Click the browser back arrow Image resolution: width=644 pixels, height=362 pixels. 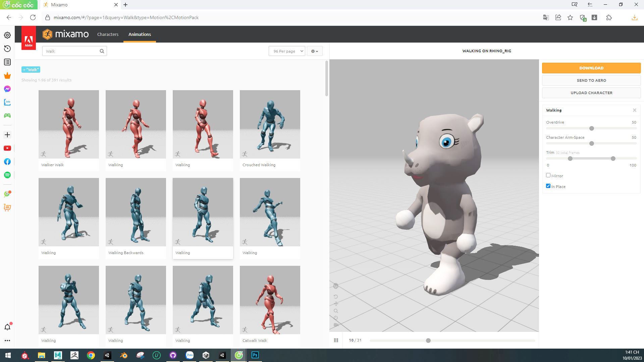(9, 17)
